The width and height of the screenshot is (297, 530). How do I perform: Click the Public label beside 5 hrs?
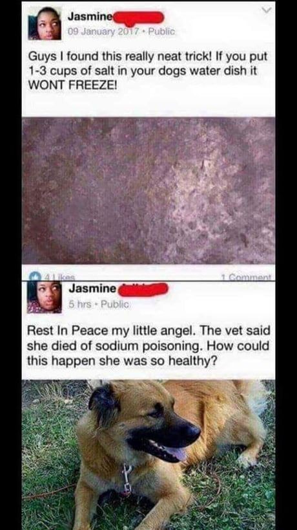[x=116, y=304]
